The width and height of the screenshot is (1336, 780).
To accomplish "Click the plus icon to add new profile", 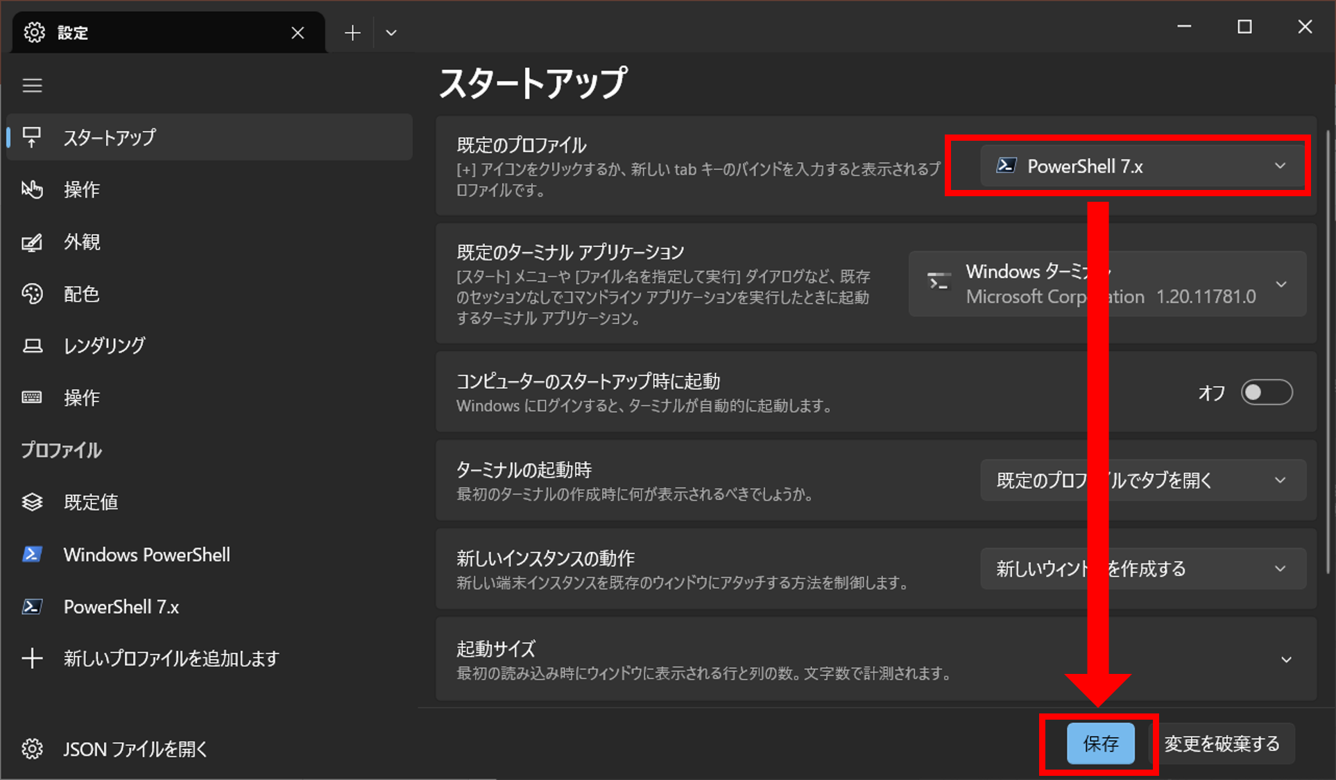I will (x=32, y=658).
